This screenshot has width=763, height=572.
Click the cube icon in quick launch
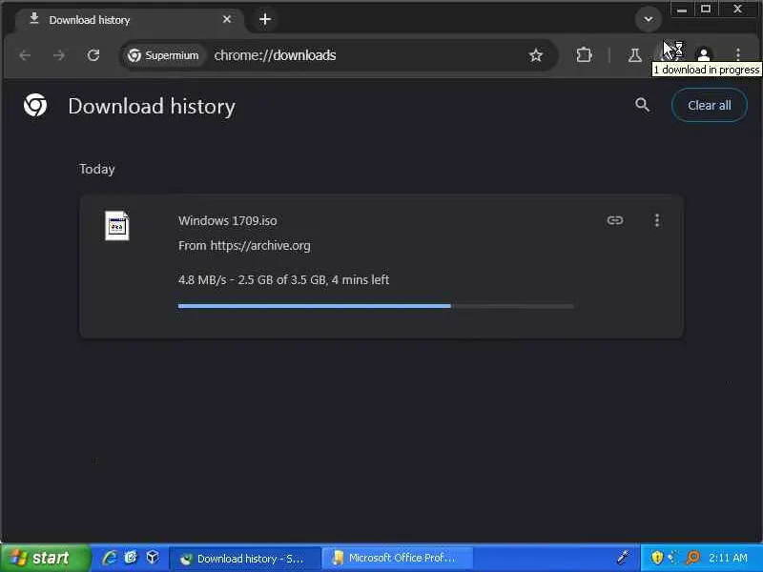coord(153,558)
